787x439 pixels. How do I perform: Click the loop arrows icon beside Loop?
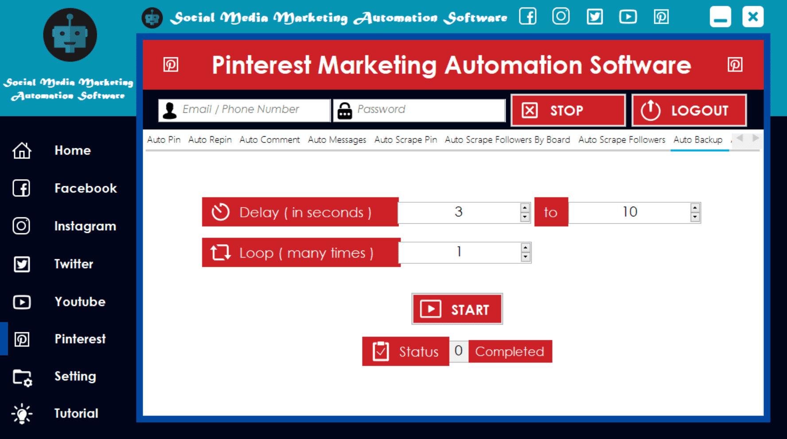pos(220,253)
